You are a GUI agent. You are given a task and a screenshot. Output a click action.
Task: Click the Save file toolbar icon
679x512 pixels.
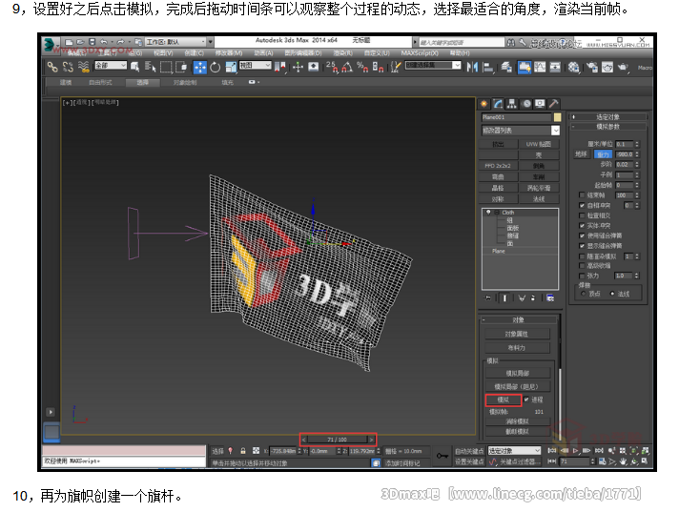92,42
